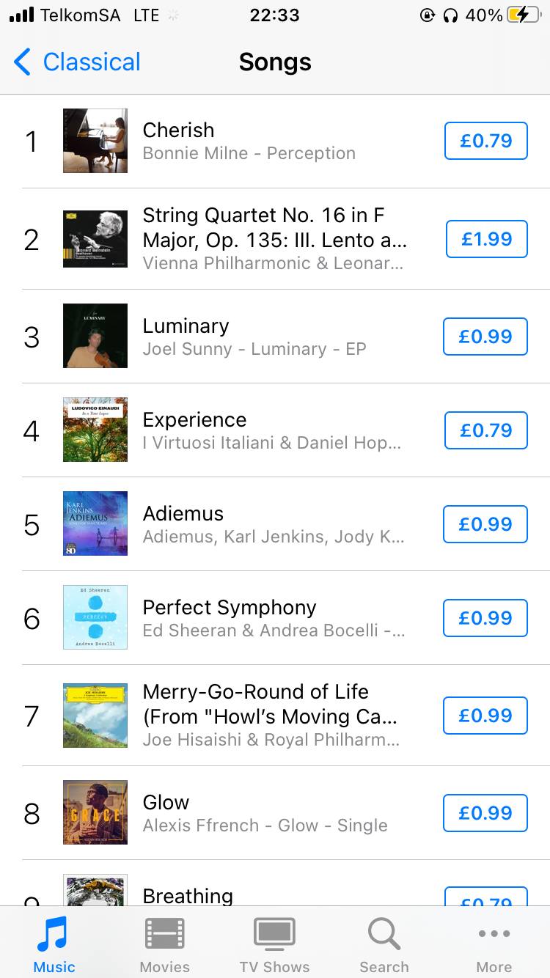Open the TV Shows tab icon

tap(274, 934)
